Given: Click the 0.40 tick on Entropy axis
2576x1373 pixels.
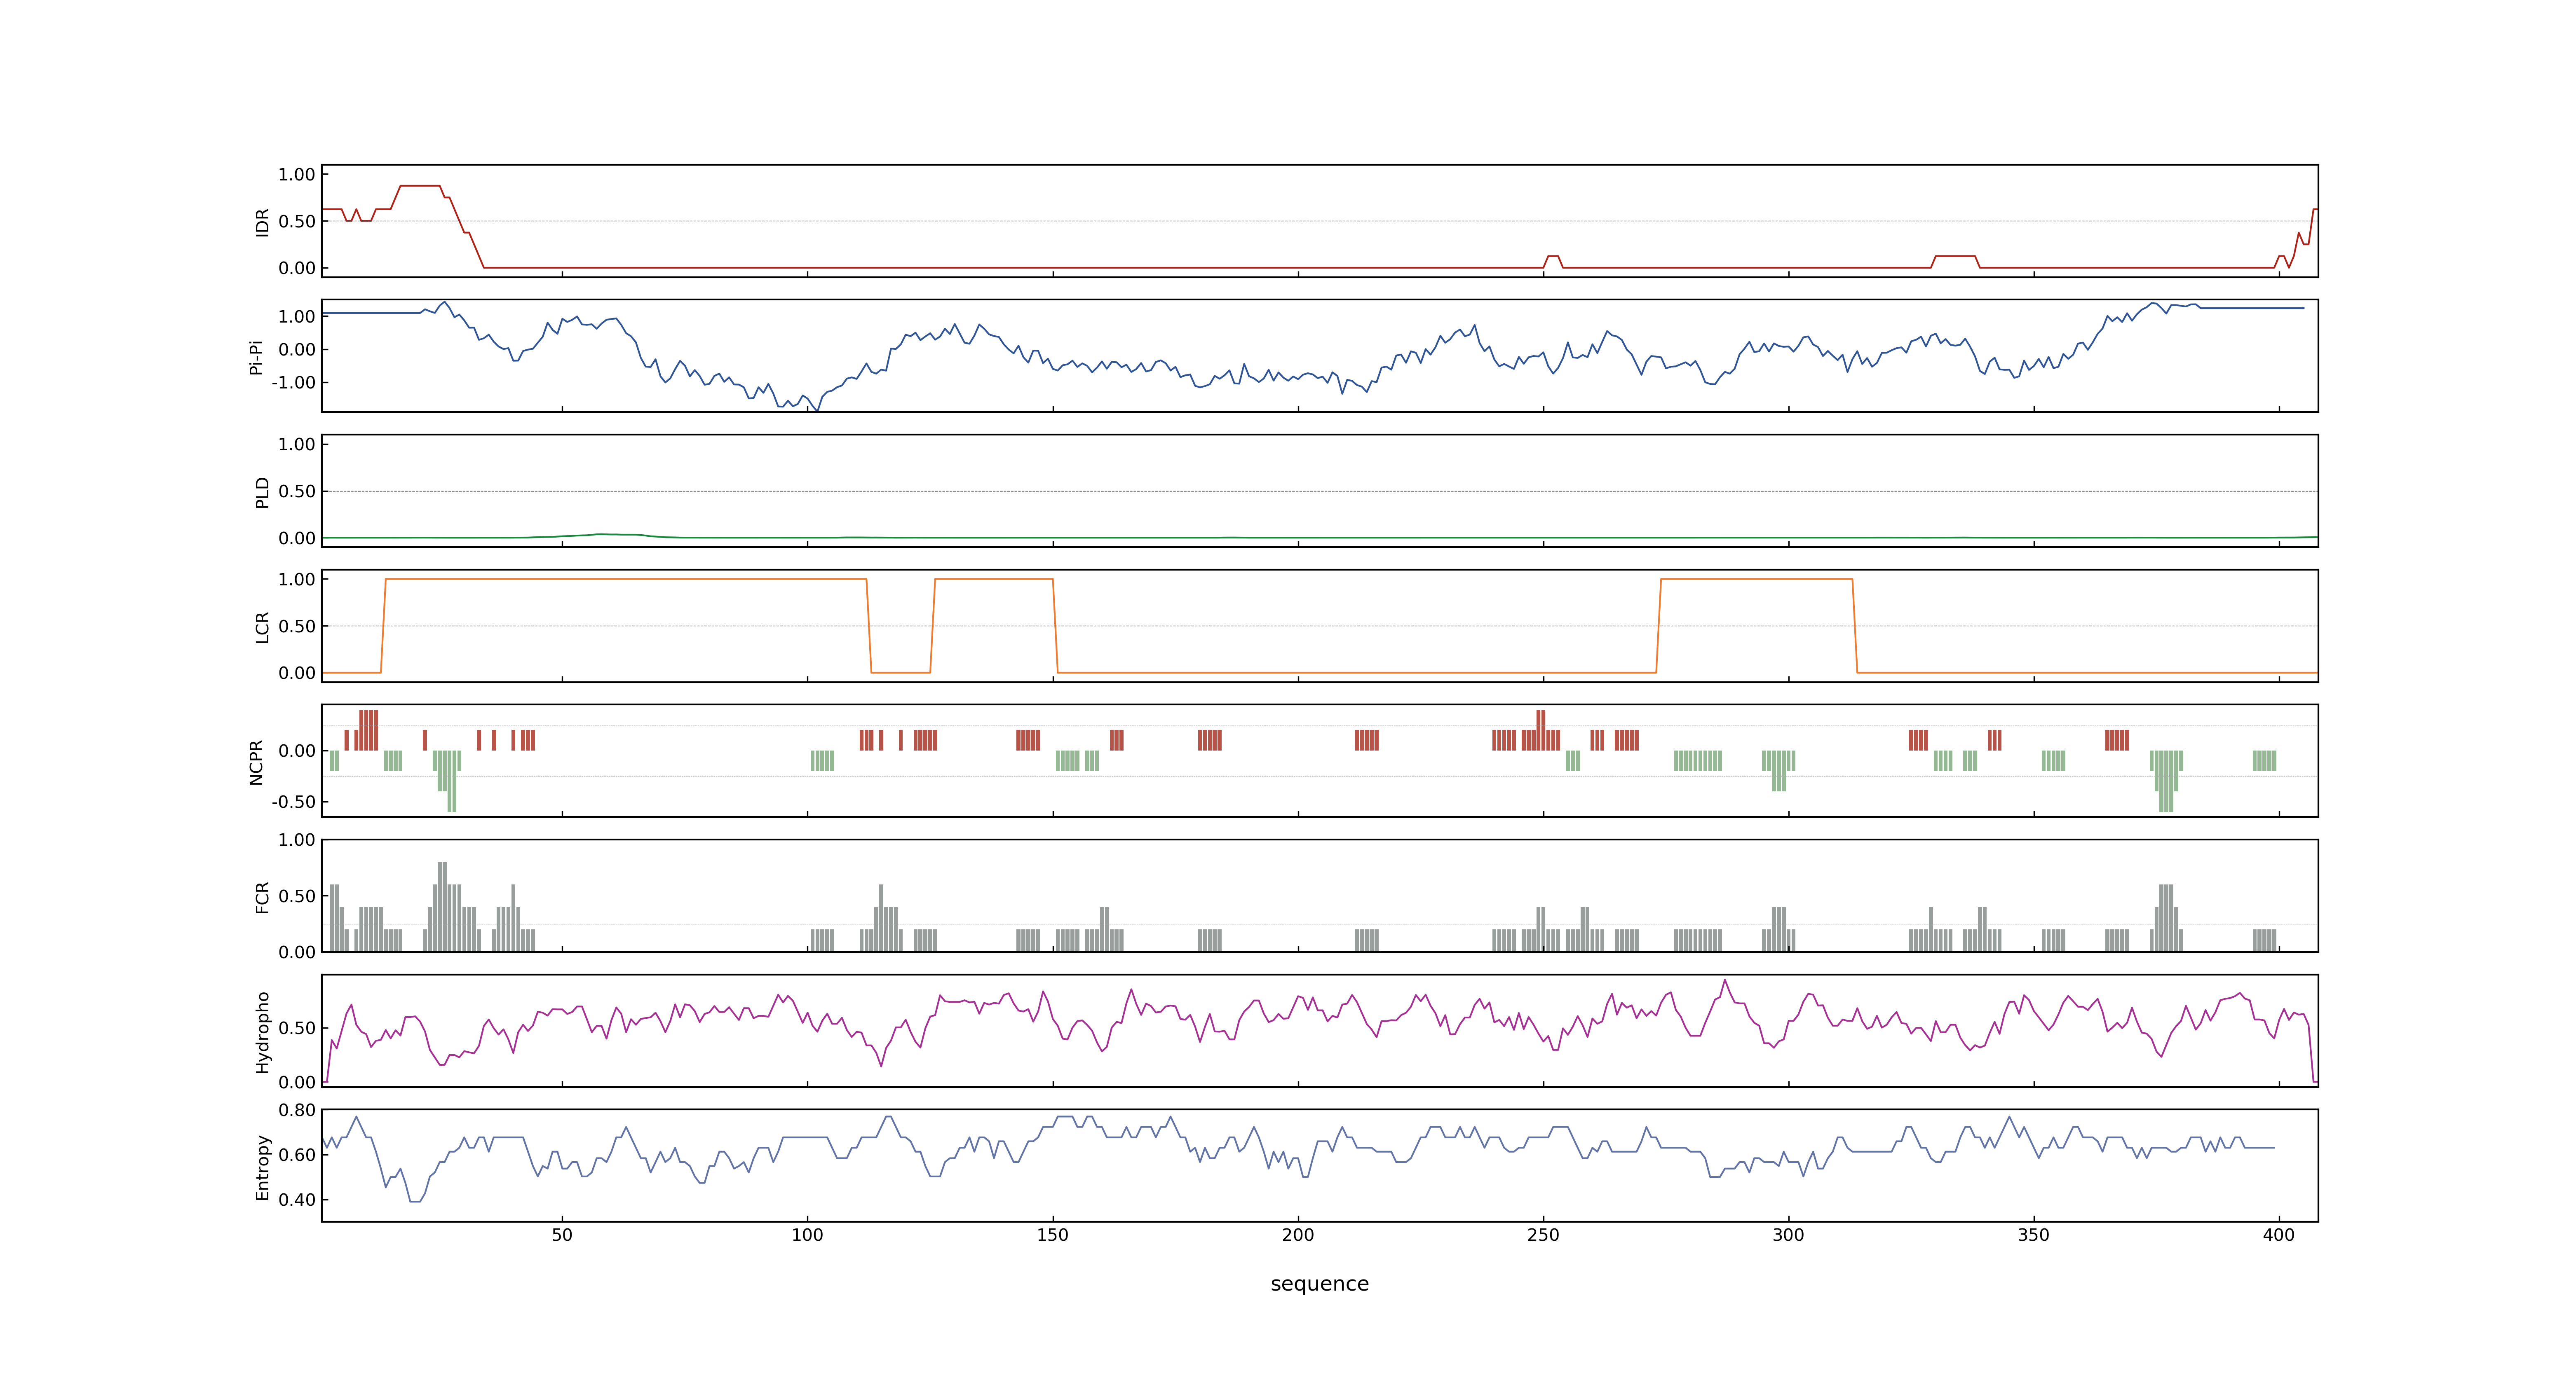Looking at the screenshot, I should click(x=297, y=1200).
